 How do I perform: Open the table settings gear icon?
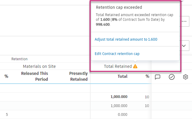click(x=185, y=77)
